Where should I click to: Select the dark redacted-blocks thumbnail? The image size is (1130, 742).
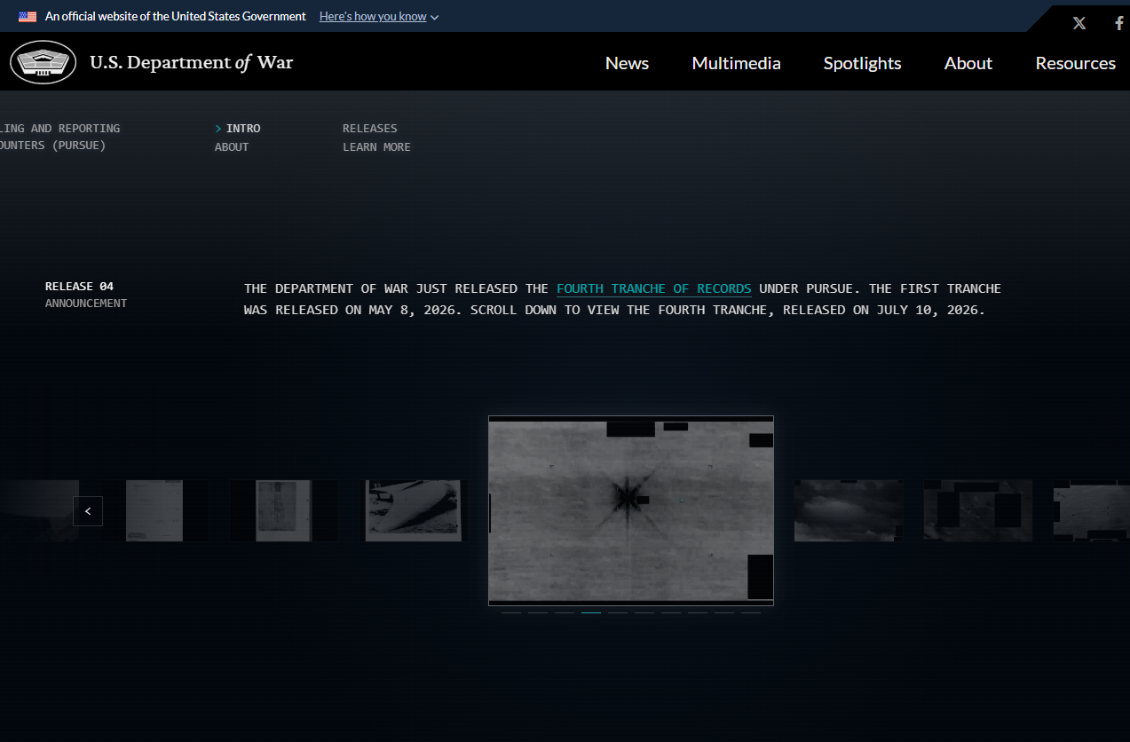coord(978,510)
